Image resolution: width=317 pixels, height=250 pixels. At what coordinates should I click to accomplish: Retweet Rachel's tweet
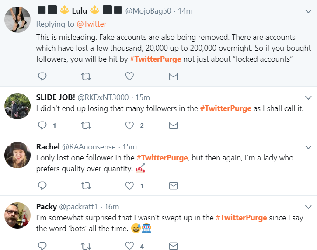click(86, 186)
